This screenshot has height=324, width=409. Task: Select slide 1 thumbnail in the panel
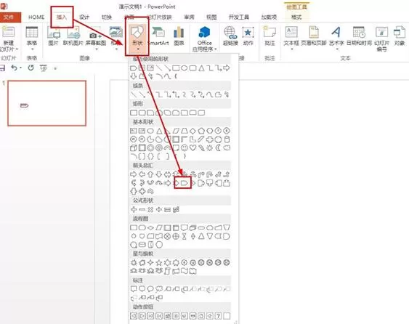click(x=47, y=103)
